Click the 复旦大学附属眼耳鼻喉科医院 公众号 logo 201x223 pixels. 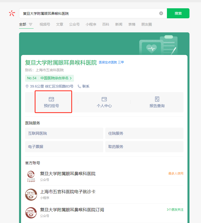pyautogui.click(x=31, y=176)
